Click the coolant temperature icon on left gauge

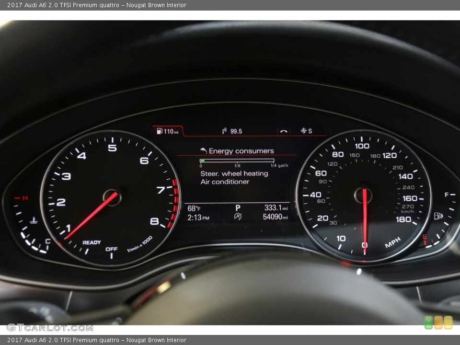click(34, 220)
